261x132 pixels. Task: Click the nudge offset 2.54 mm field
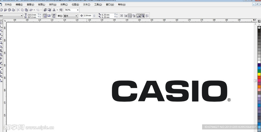[88, 16]
